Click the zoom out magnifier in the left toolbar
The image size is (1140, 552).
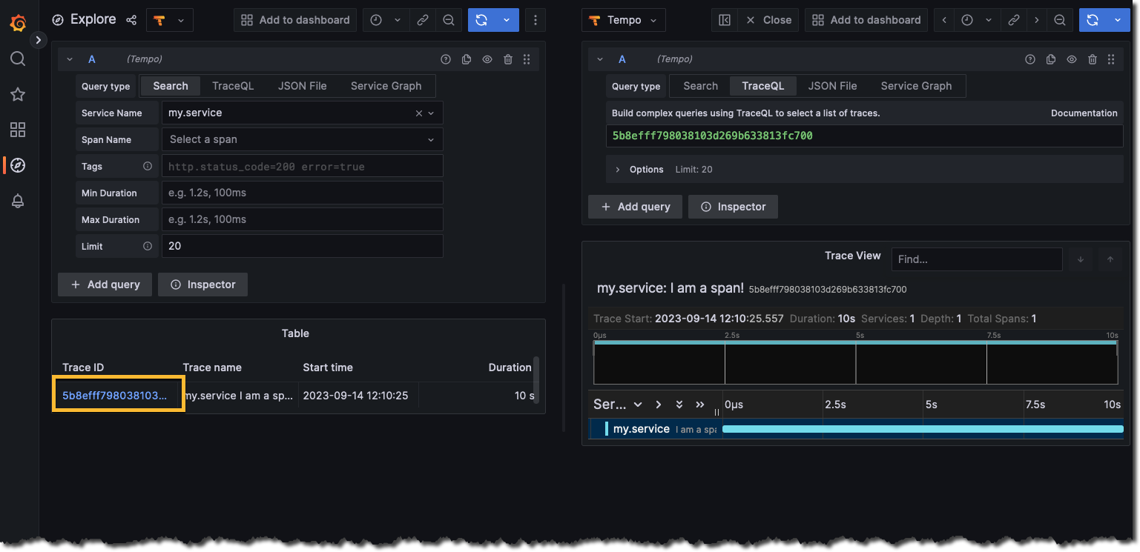(449, 20)
